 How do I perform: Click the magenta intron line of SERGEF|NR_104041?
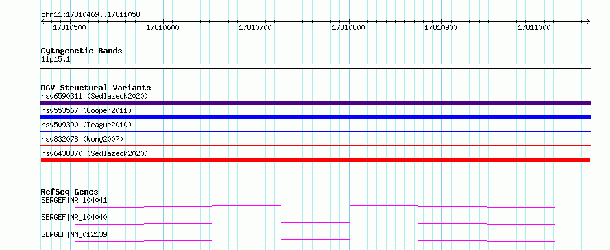tap(315, 206)
